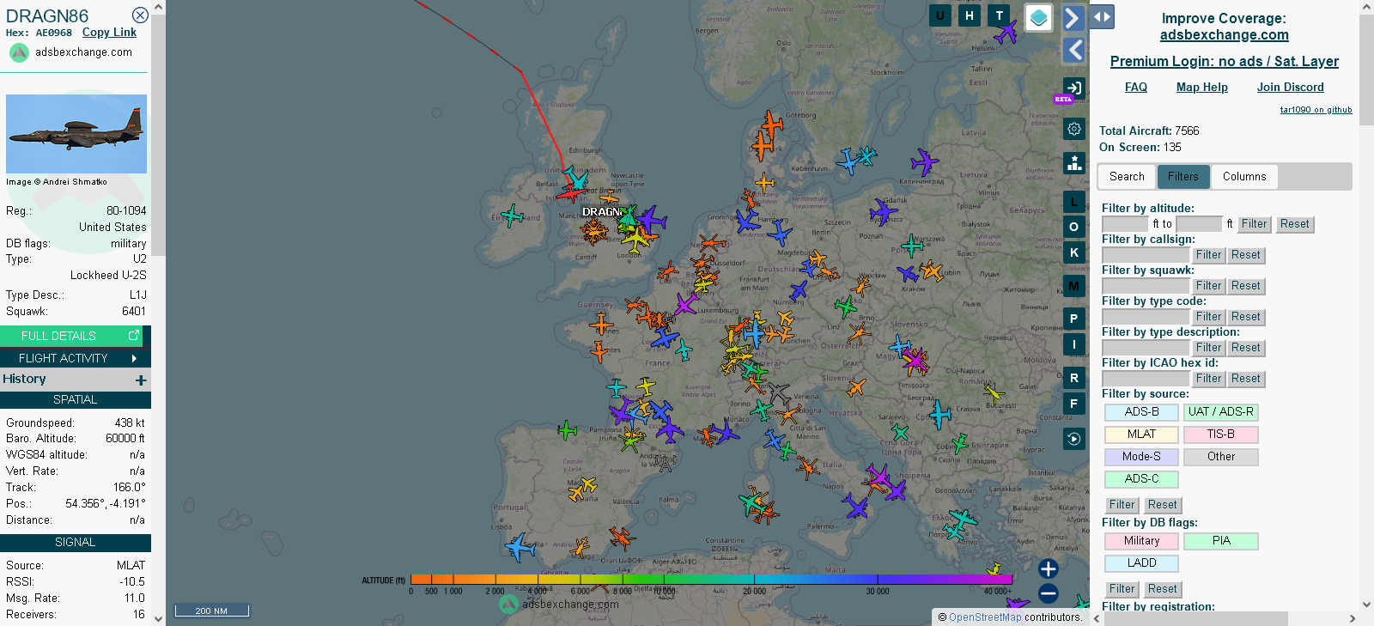Toggle the U map button
This screenshot has width=1374, height=626.
tap(940, 15)
